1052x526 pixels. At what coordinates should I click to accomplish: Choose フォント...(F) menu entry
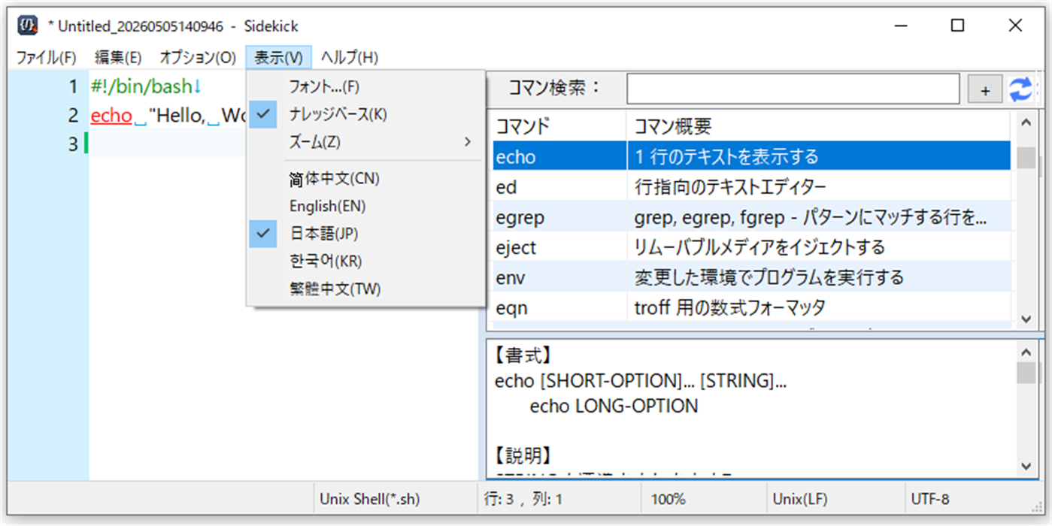365,87
